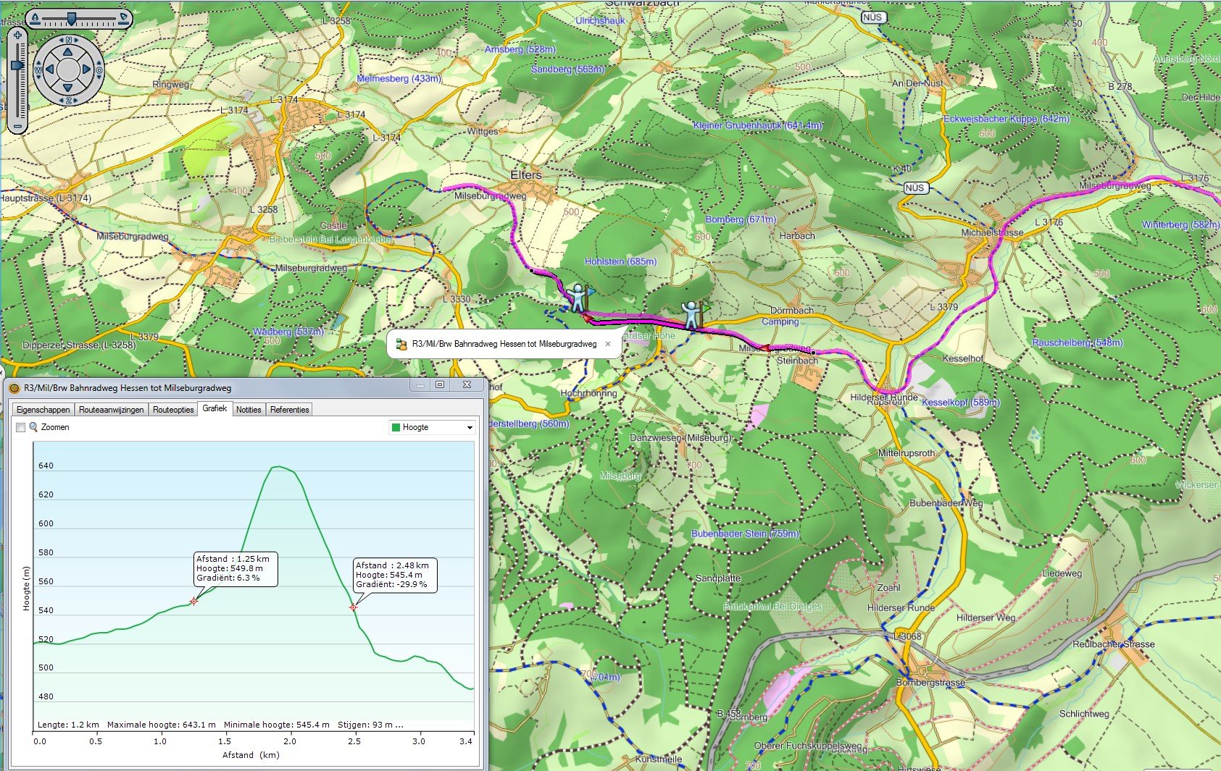
Task: Open the Referenties tab
Action: click(289, 410)
